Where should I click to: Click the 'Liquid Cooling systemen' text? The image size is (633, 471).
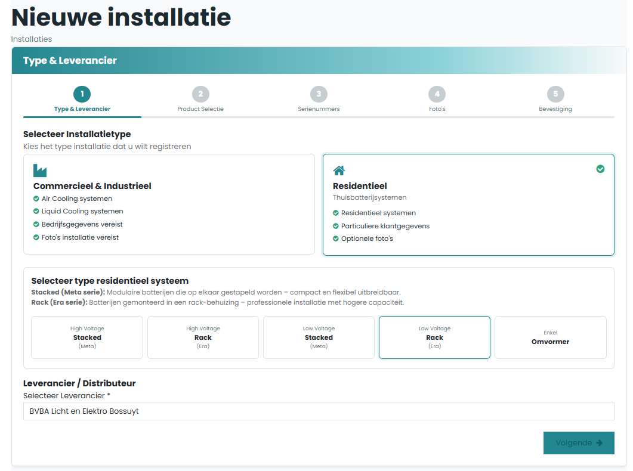pos(82,211)
